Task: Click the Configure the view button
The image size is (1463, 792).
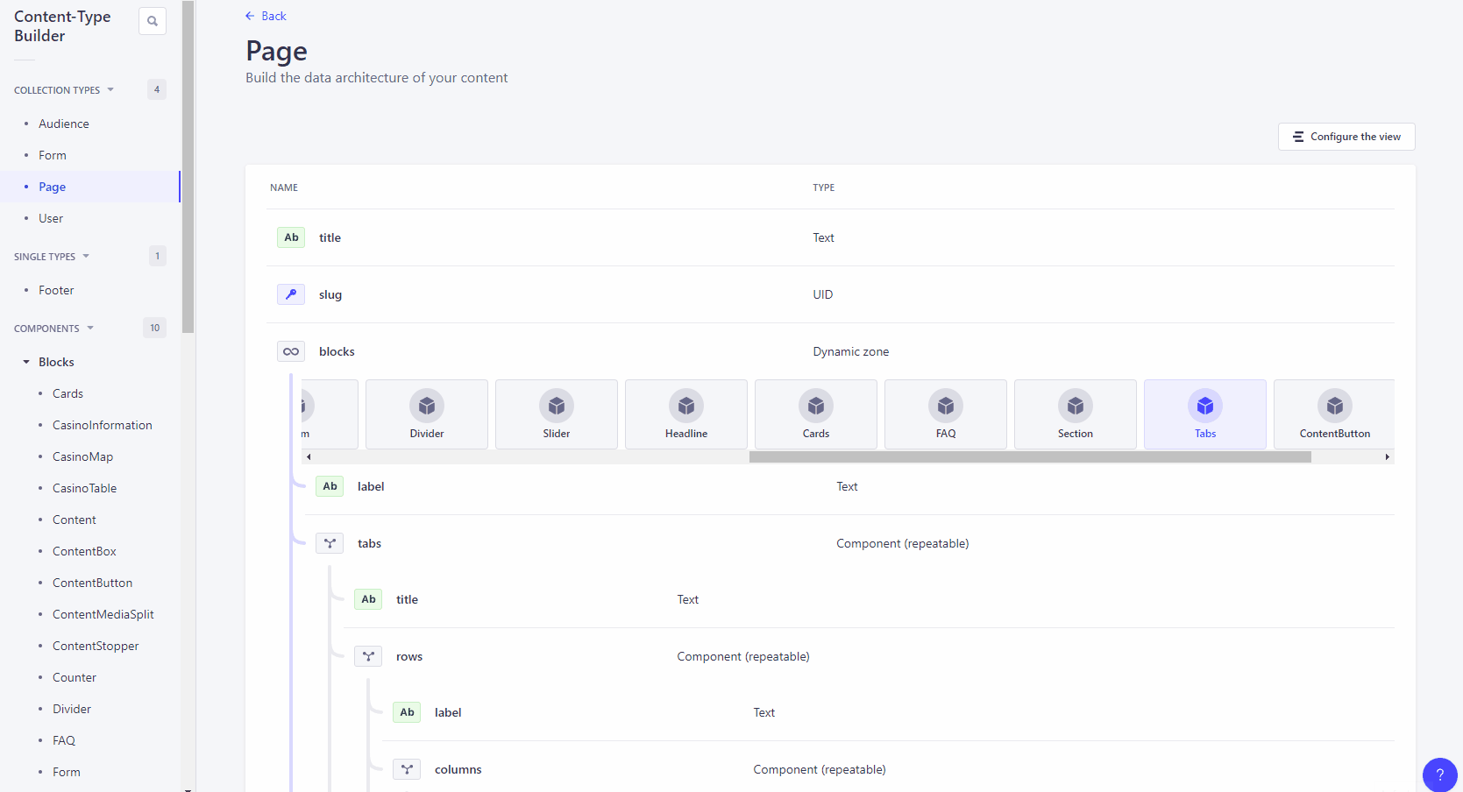Action: tap(1346, 136)
